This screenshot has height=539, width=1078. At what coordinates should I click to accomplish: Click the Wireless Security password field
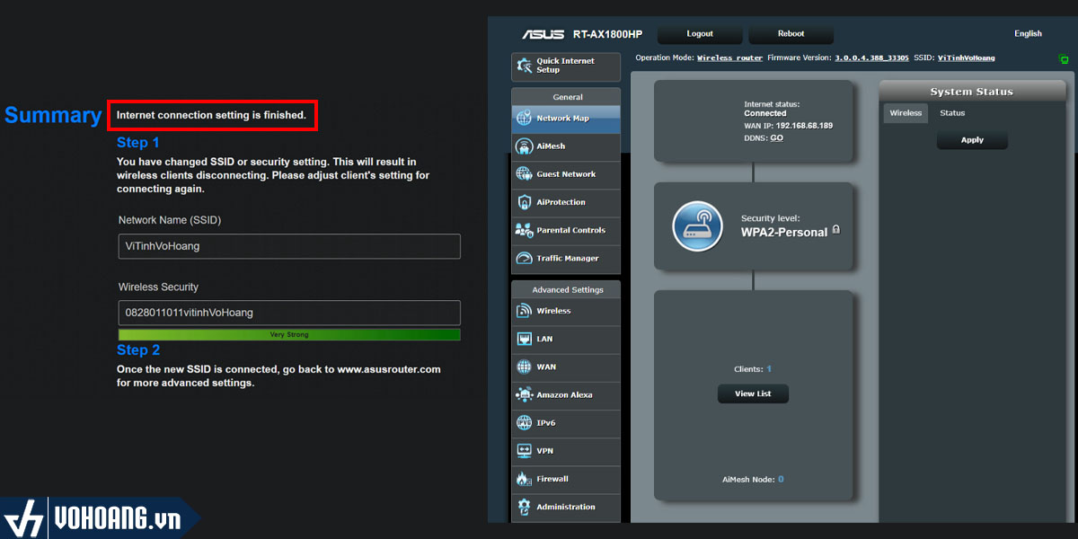(289, 313)
